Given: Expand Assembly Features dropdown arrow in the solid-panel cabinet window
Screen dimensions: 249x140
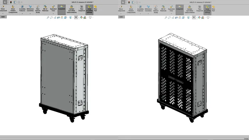Looking at the screenshot, I should point(22,14).
